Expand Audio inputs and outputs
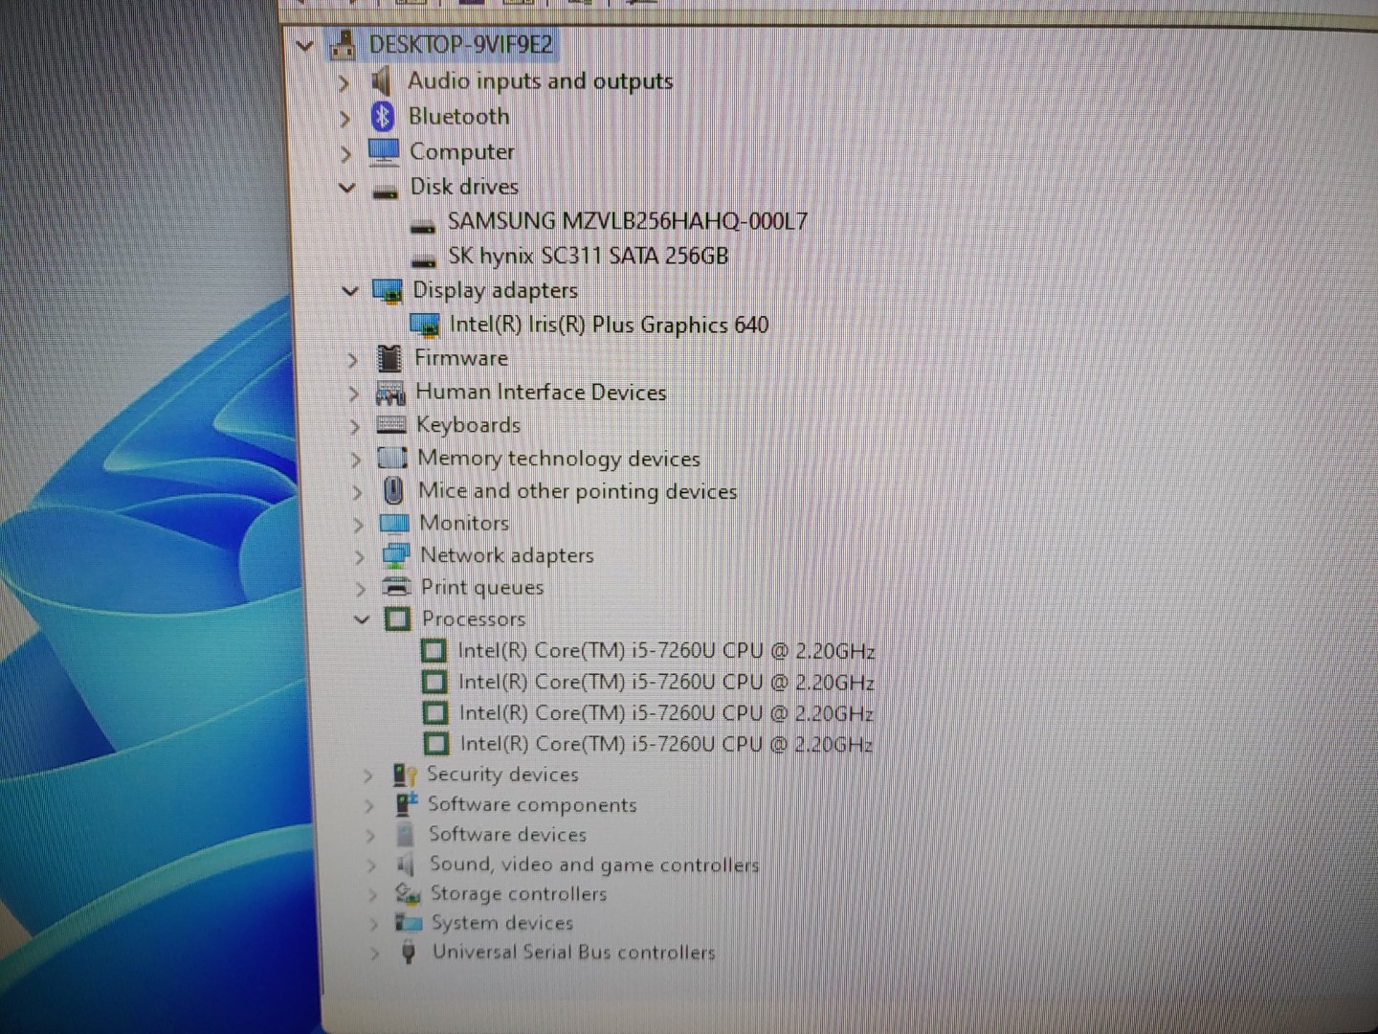Image resolution: width=1378 pixels, height=1034 pixels. pos(344,84)
